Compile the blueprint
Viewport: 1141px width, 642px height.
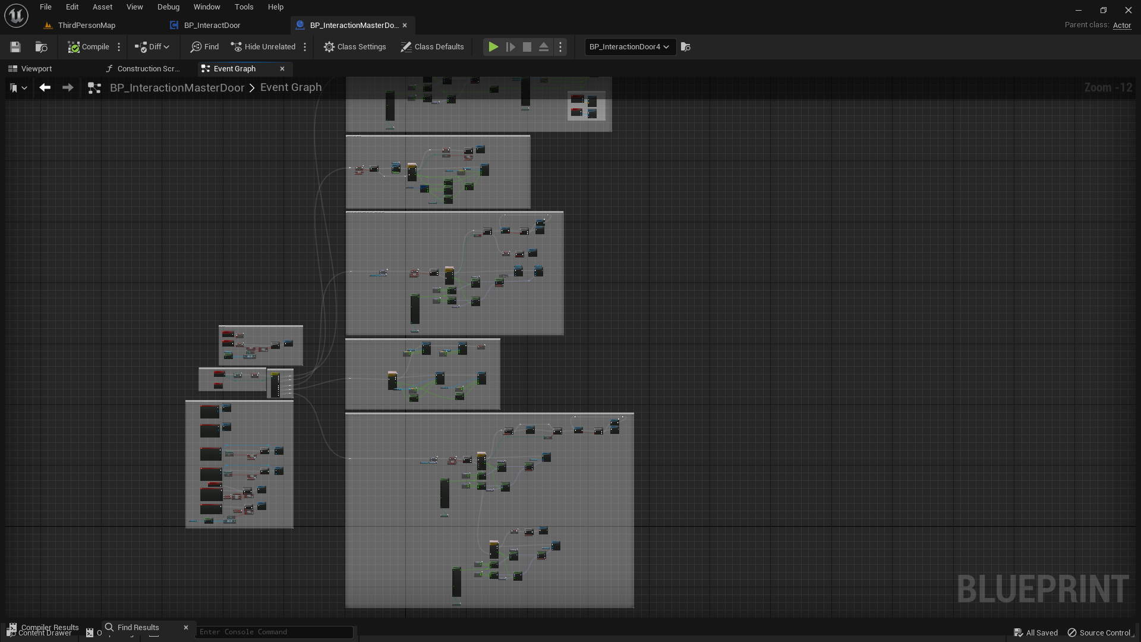click(89, 46)
